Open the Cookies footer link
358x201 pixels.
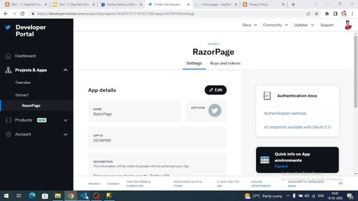pyautogui.click(x=113, y=184)
